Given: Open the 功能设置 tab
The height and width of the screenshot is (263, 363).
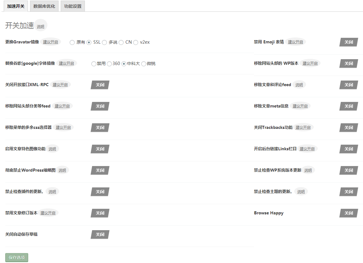Looking at the screenshot, I should tap(73, 6).
